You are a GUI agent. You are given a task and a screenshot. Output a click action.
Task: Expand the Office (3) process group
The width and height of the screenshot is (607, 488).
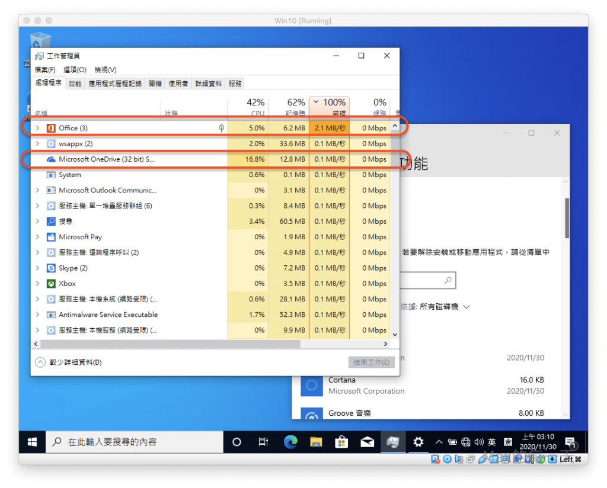pyautogui.click(x=37, y=128)
